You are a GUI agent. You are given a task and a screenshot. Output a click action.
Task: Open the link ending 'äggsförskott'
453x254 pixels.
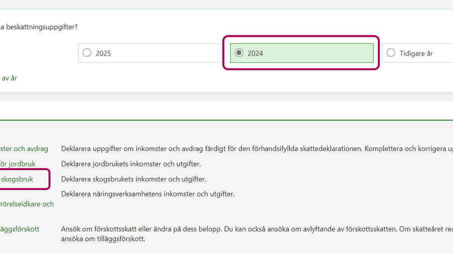coord(20,229)
